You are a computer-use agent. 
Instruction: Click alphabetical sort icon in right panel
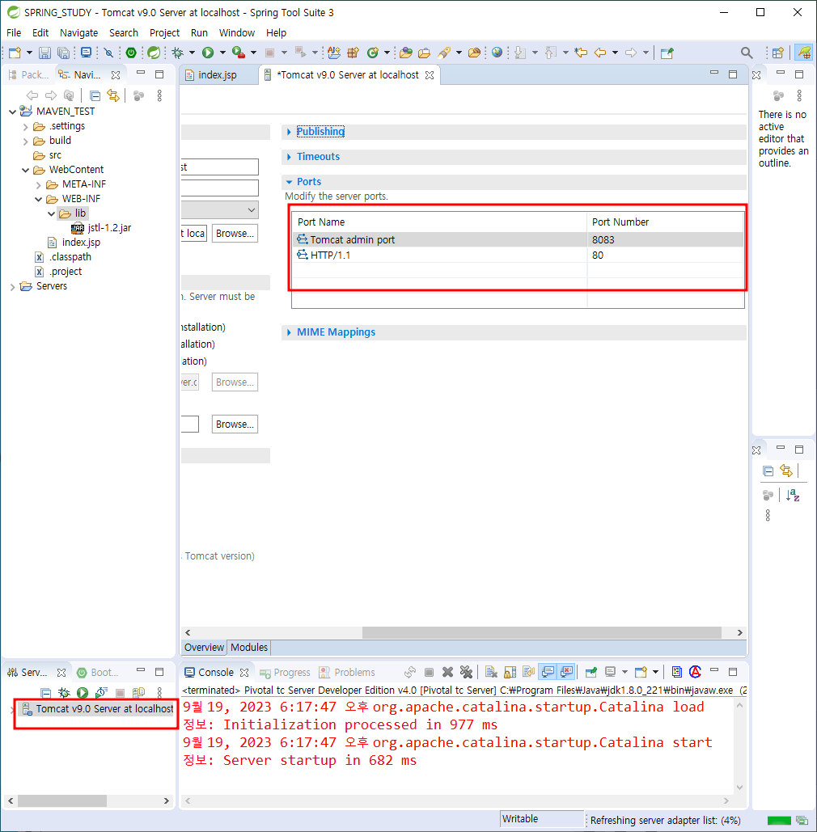click(x=793, y=496)
